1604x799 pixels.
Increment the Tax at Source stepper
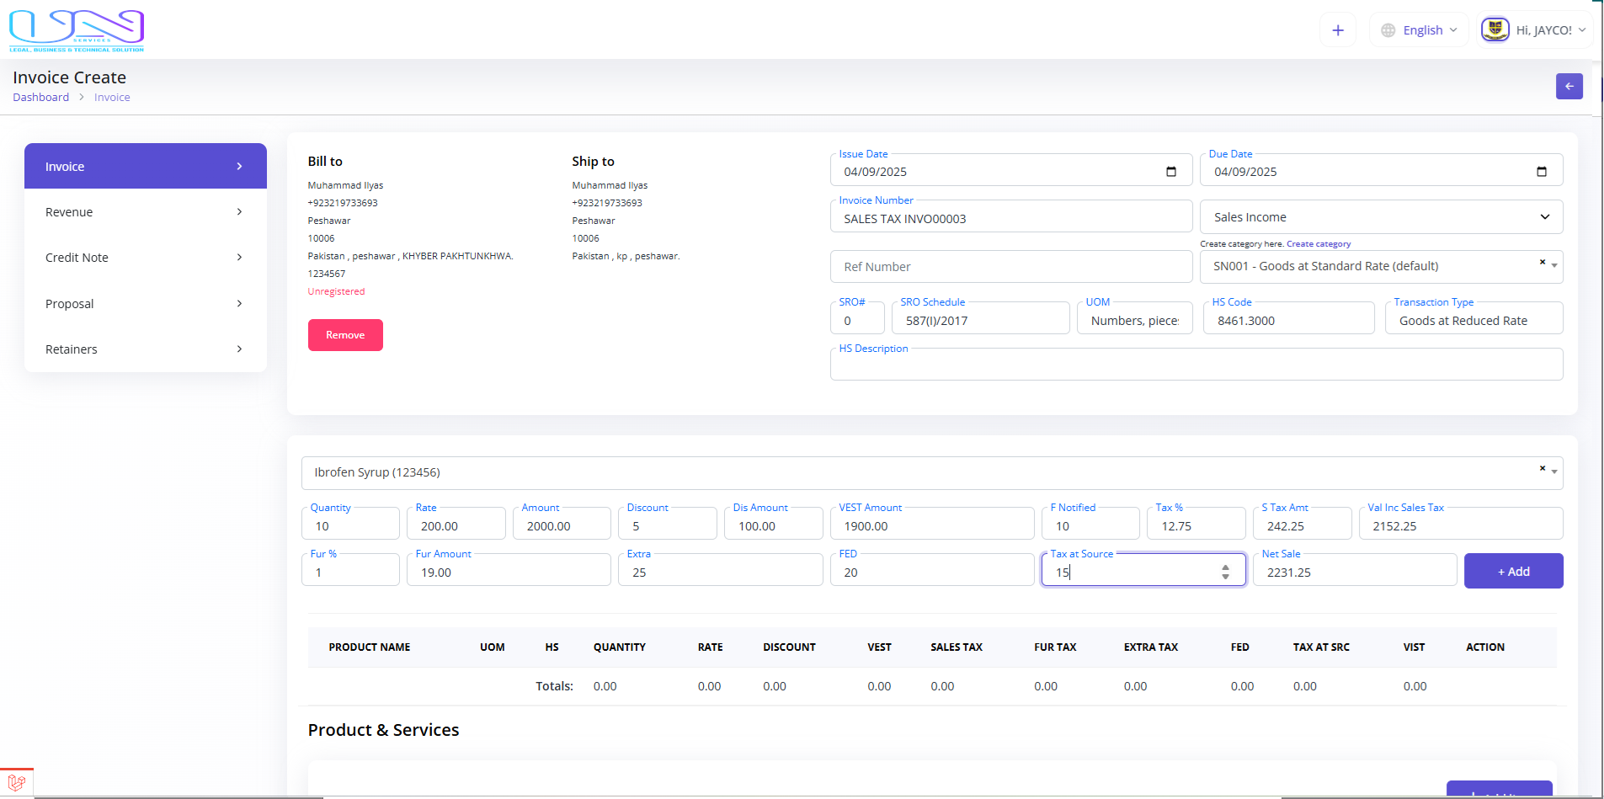click(x=1225, y=567)
